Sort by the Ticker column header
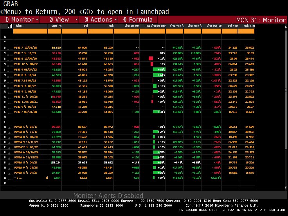Image resolution: width=288 pixels, height=216 pixels. pyautogui.click(x=18, y=26)
